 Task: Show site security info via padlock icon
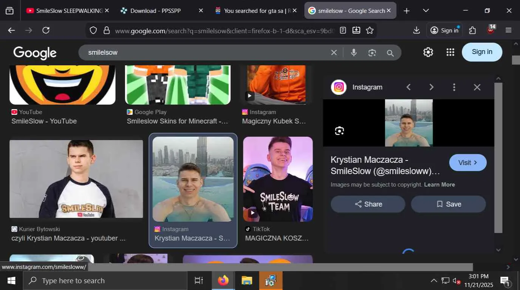[107, 30]
